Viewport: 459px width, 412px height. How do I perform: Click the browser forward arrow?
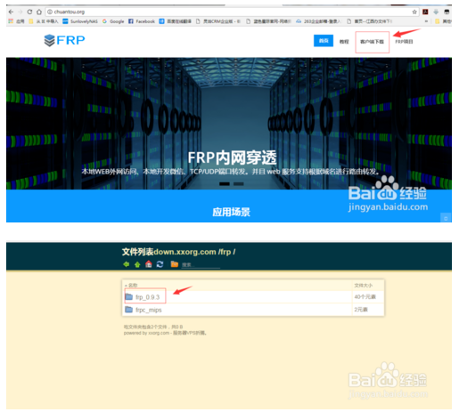point(20,12)
